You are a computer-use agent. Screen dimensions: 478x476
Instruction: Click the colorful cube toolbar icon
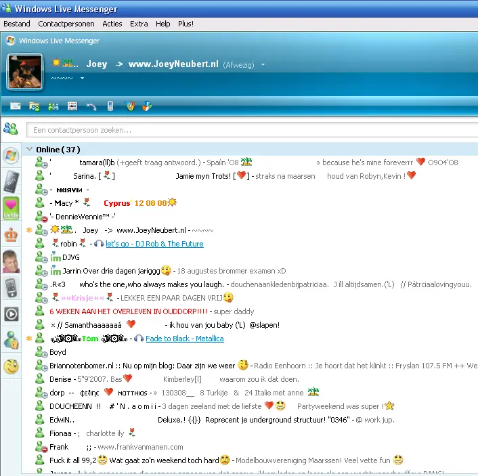coord(147,106)
